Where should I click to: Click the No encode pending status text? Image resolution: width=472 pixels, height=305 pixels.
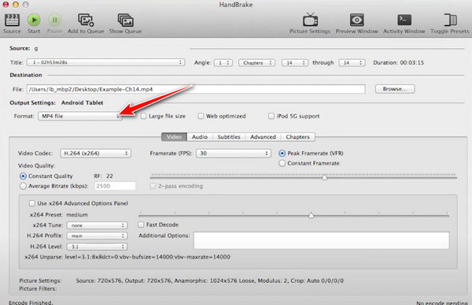coord(442,303)
